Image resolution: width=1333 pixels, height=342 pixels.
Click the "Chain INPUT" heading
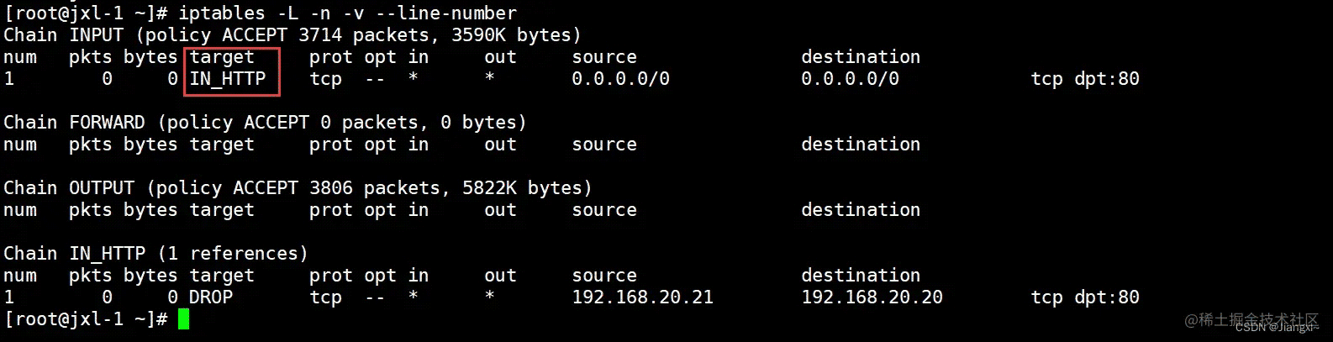click(x=63, y=35)
